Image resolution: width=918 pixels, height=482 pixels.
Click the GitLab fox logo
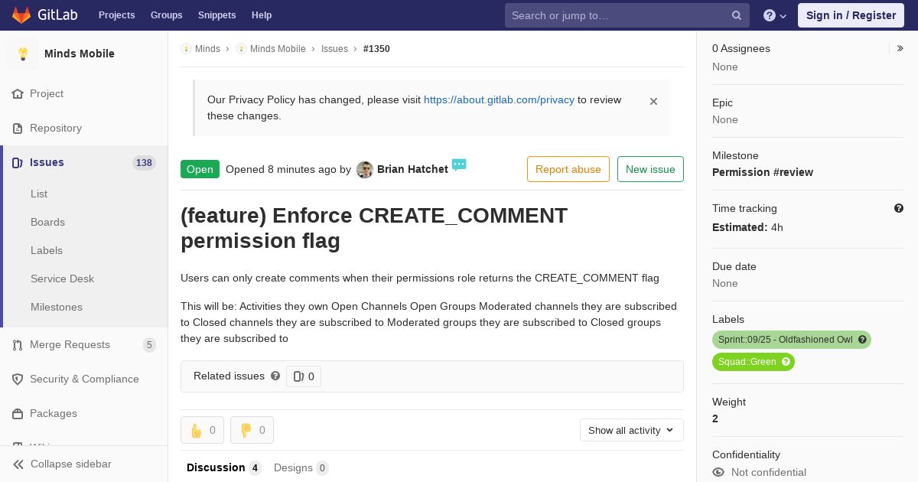pos(21,15)
